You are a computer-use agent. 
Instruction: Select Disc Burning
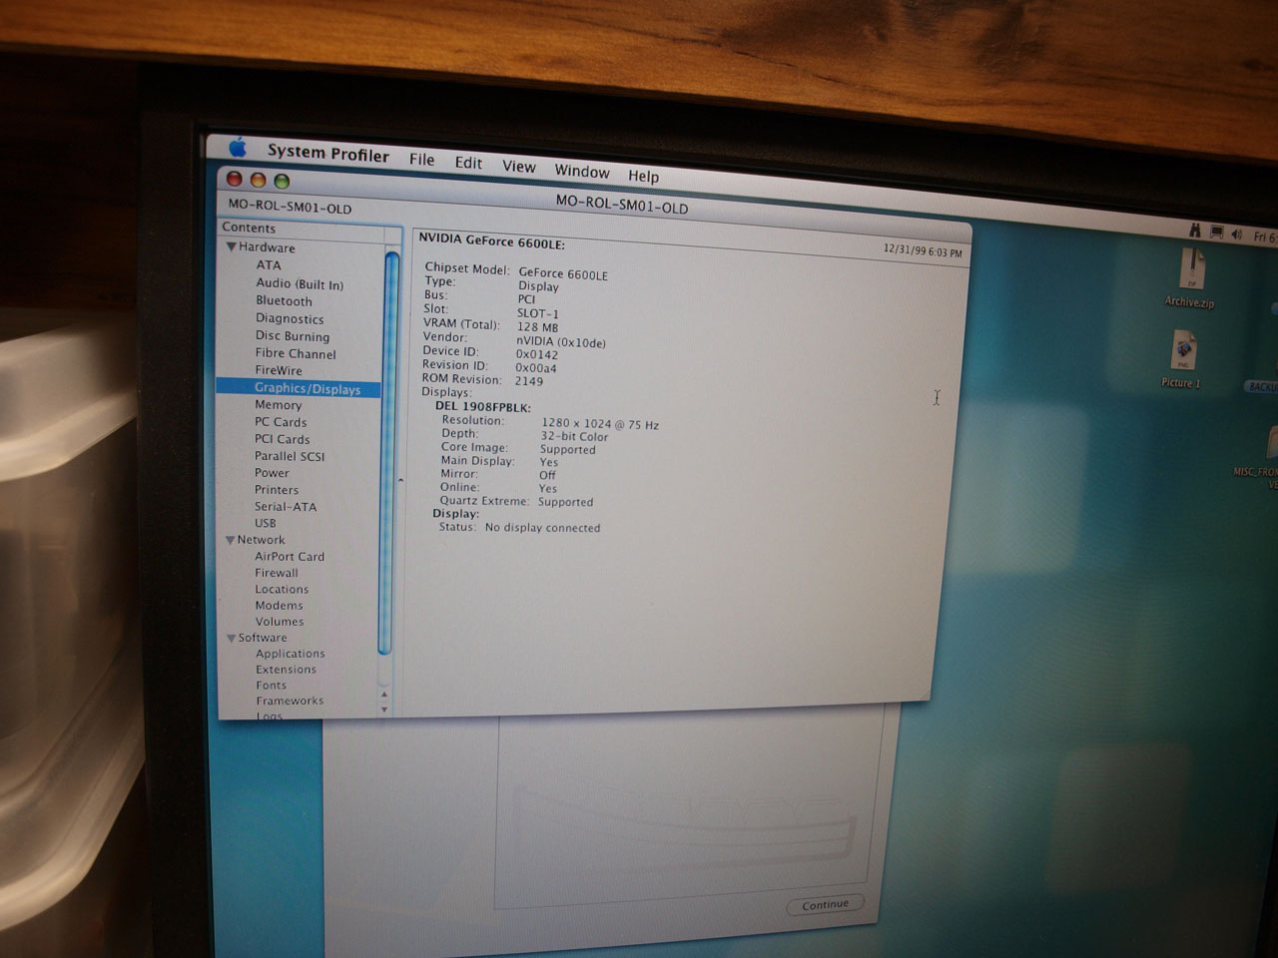(x=293, y=336)
